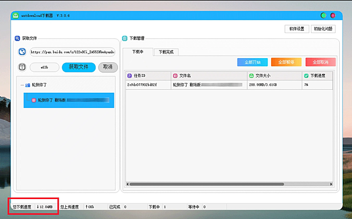
Task: Click the blue 全部开始 button
Action: point(252,62)
